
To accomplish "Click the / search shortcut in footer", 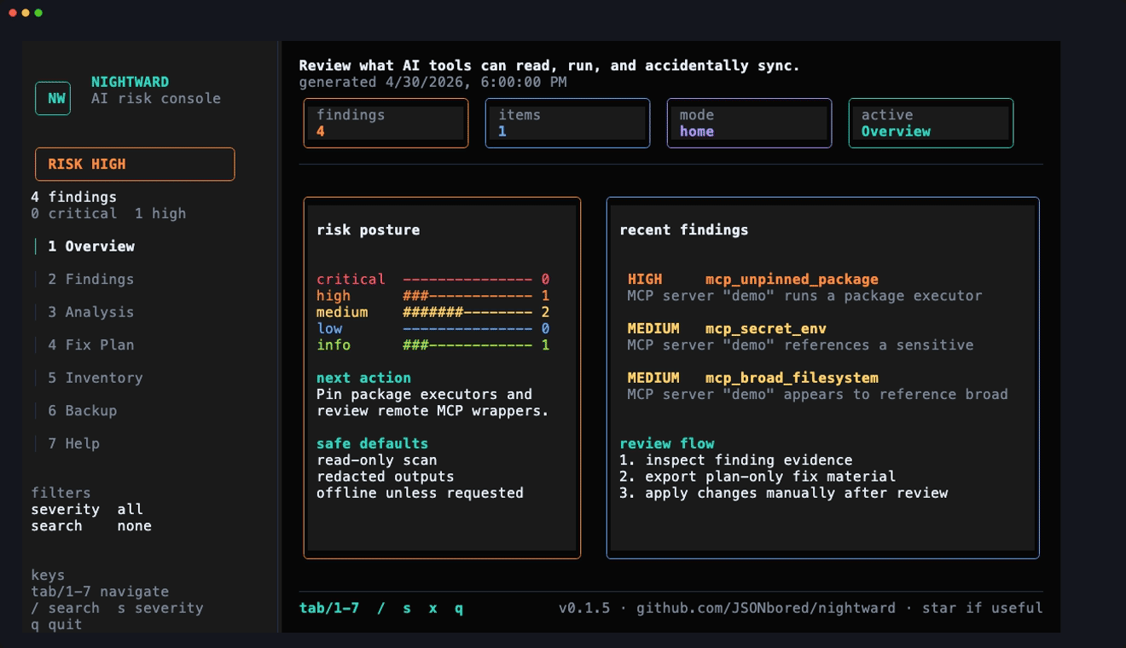I will 381,608.
